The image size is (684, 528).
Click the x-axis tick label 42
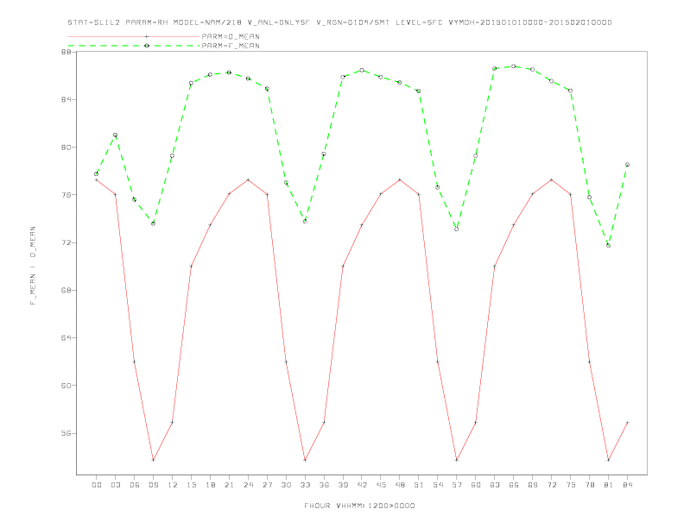coord(362,485)
